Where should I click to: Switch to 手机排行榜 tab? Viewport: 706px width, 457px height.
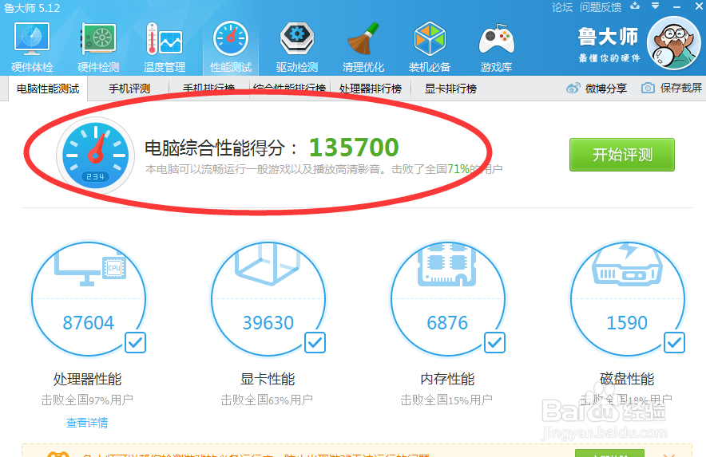pos(209,89)
